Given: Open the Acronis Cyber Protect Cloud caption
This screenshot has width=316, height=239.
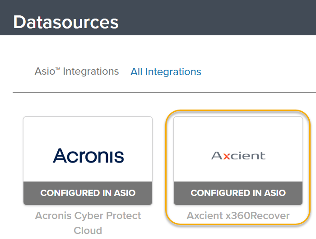Looking at the screenshot, I should [x=88, y=223].
